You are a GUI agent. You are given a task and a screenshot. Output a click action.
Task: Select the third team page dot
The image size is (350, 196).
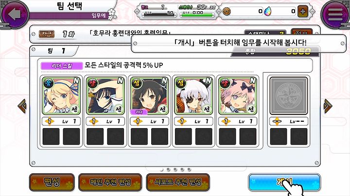[x=175, y=169]
